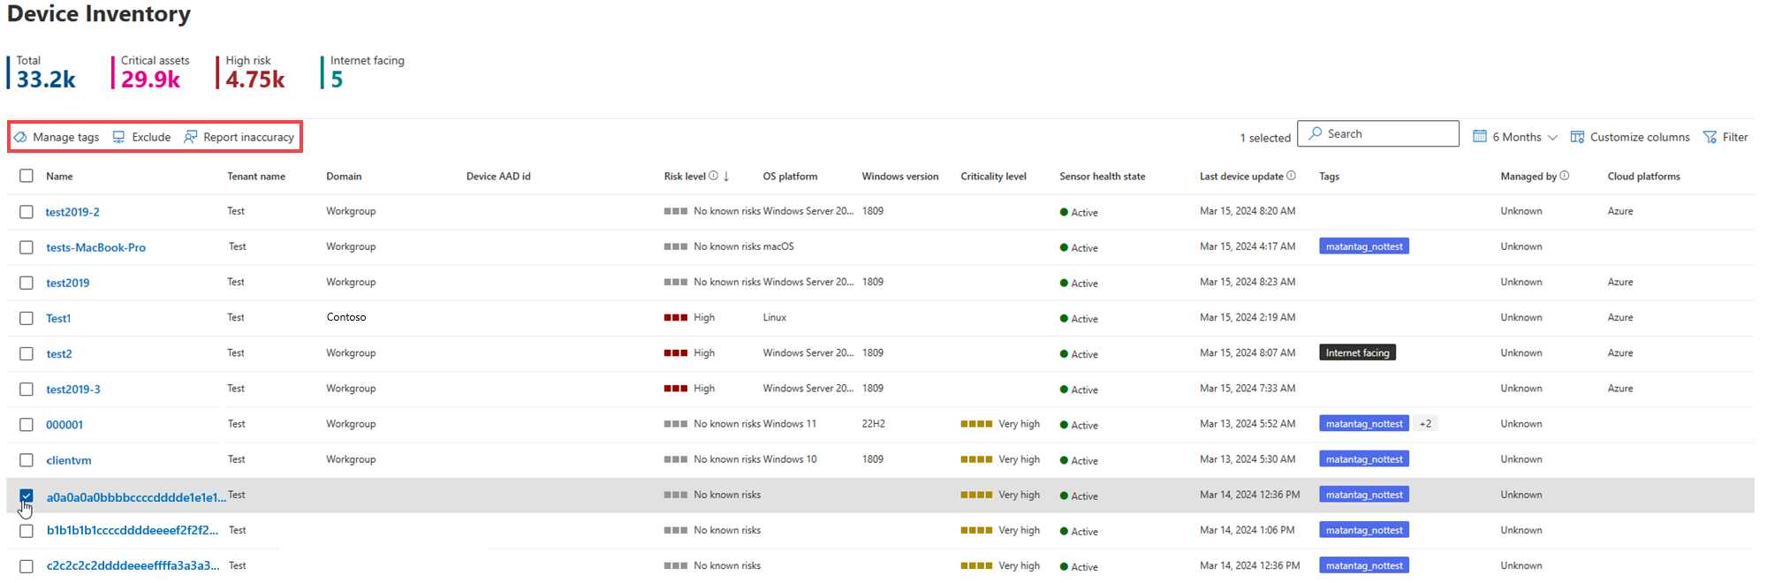Select the checkbox for clientvm
This screenshot has width=1767, height=583.
[27, 460]
